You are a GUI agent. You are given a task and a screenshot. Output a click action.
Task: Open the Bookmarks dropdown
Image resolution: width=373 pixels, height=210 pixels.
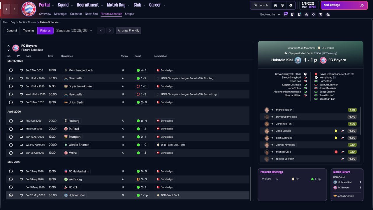tap(270, 14)
